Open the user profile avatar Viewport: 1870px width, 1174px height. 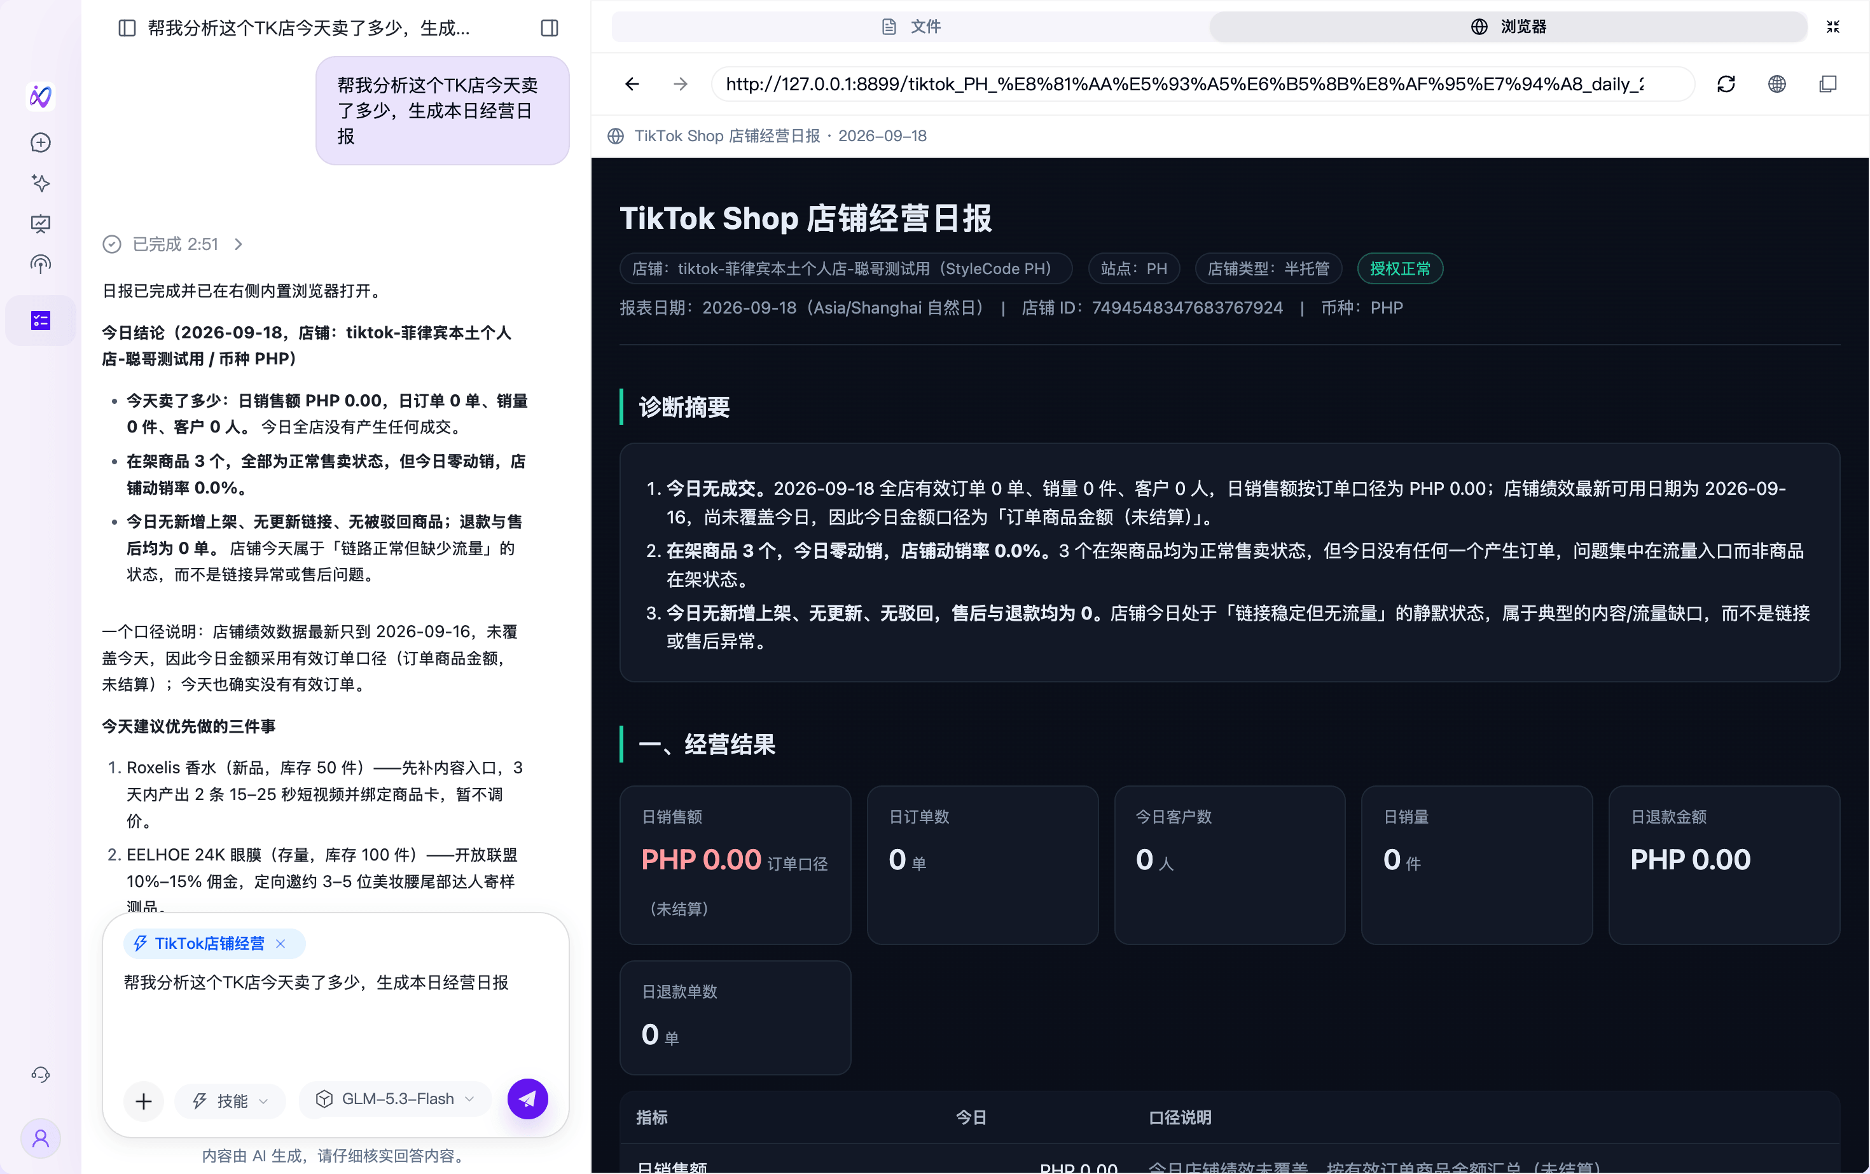(40, 1138)
